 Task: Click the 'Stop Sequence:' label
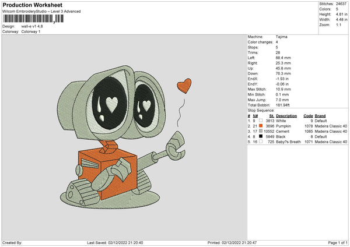coord(261,111)
